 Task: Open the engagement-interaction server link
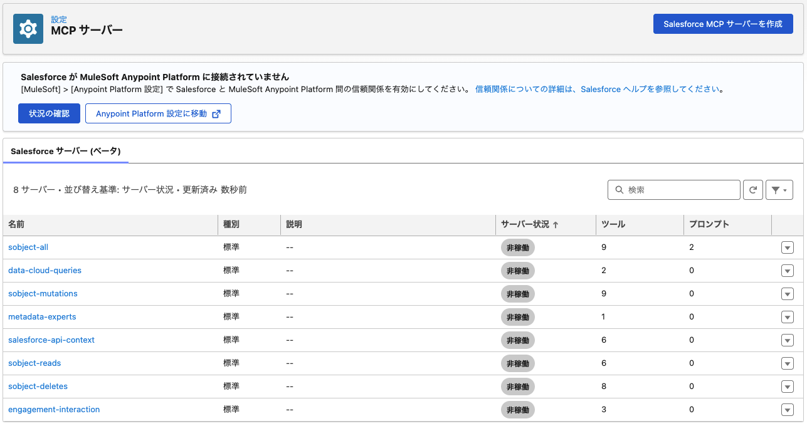[54, 410]
